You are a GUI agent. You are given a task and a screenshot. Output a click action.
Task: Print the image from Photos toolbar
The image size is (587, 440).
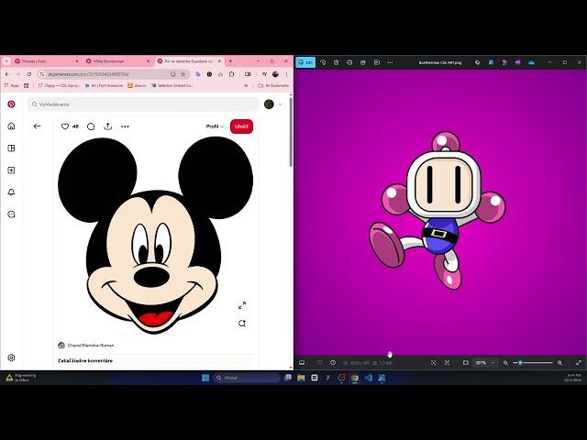pos(349,62)
